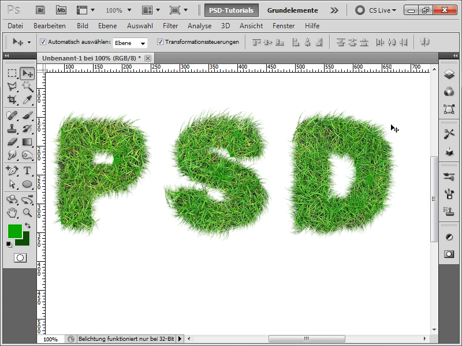Reset default foreground and background colors

tap(9, 244)
